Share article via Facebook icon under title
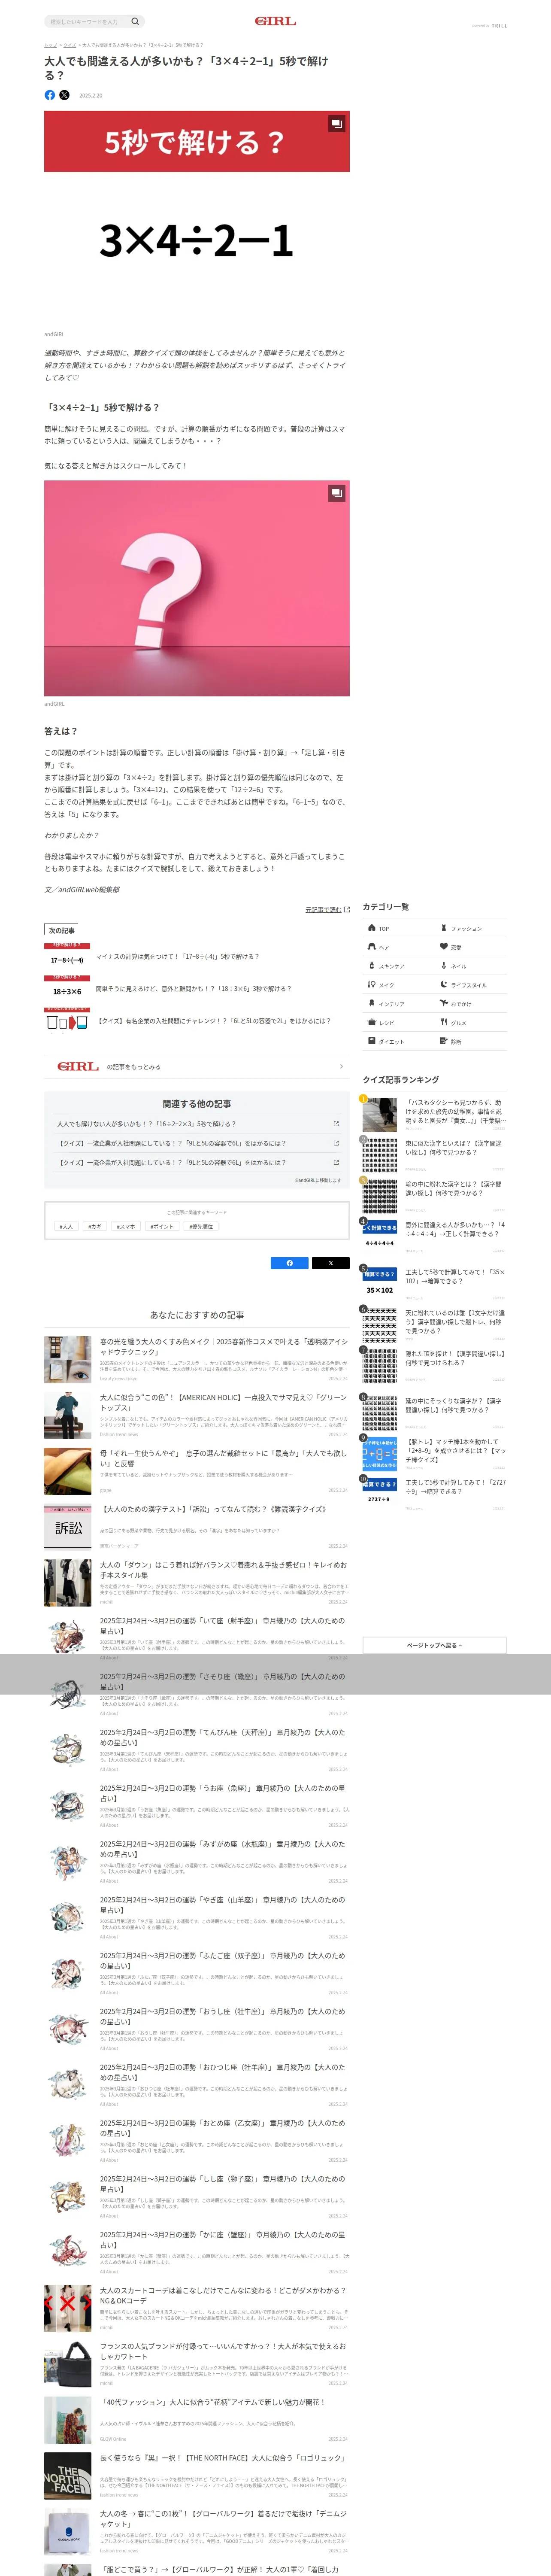 tap(50, 95)
